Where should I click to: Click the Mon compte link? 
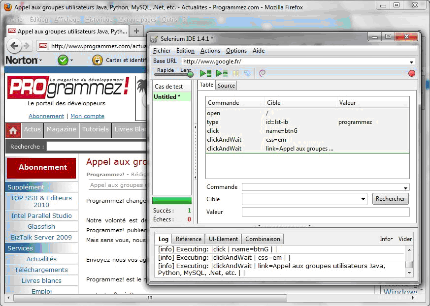[87, 116]
